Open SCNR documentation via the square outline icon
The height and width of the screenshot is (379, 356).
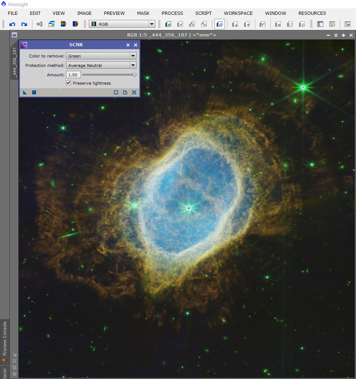116,92
